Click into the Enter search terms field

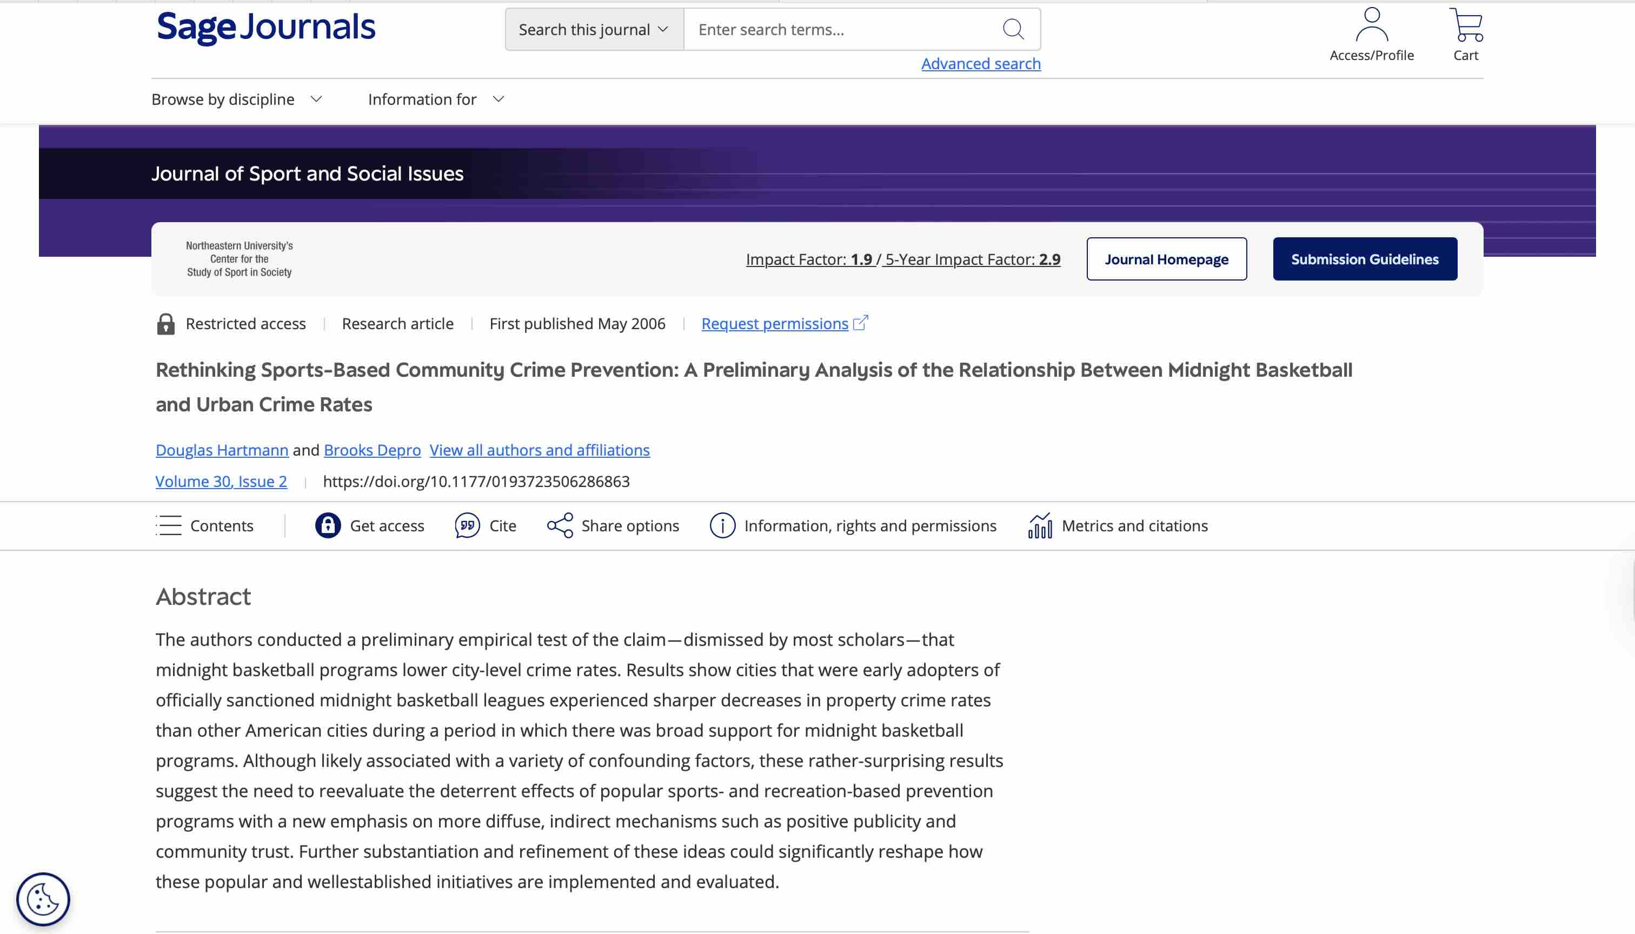841,30
